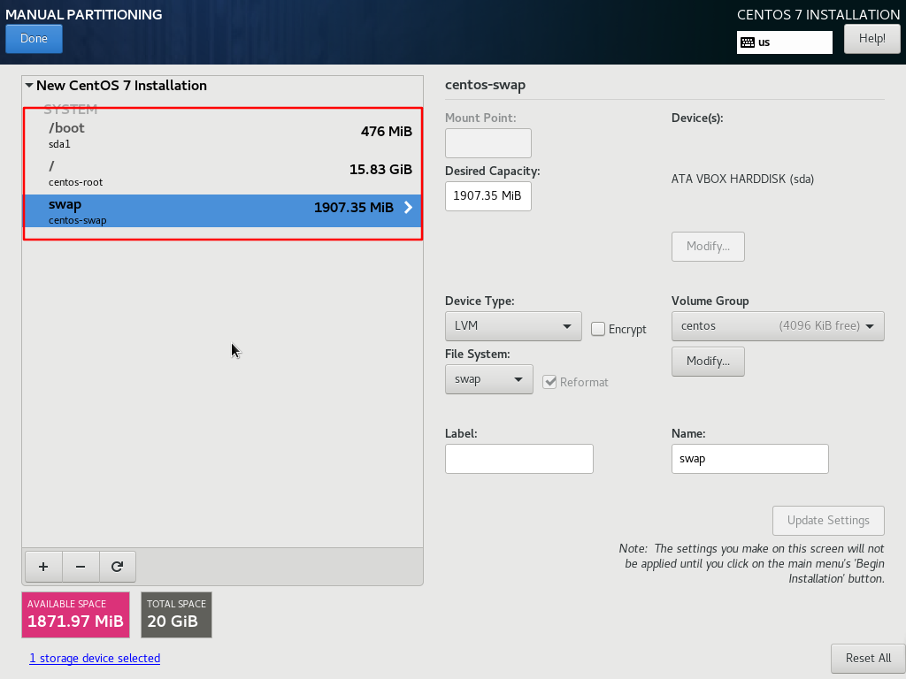Toggle the Encrypt checkbox
This screenshot has width=906, height=679.
598,329
